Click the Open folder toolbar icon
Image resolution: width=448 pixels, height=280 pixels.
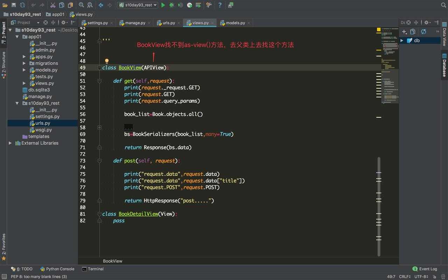pyautogui.click(x=5, y=5)
